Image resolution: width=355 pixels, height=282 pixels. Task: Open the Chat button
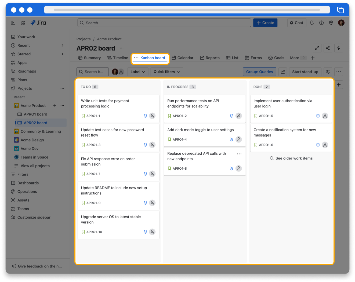[x=297, y=23]
